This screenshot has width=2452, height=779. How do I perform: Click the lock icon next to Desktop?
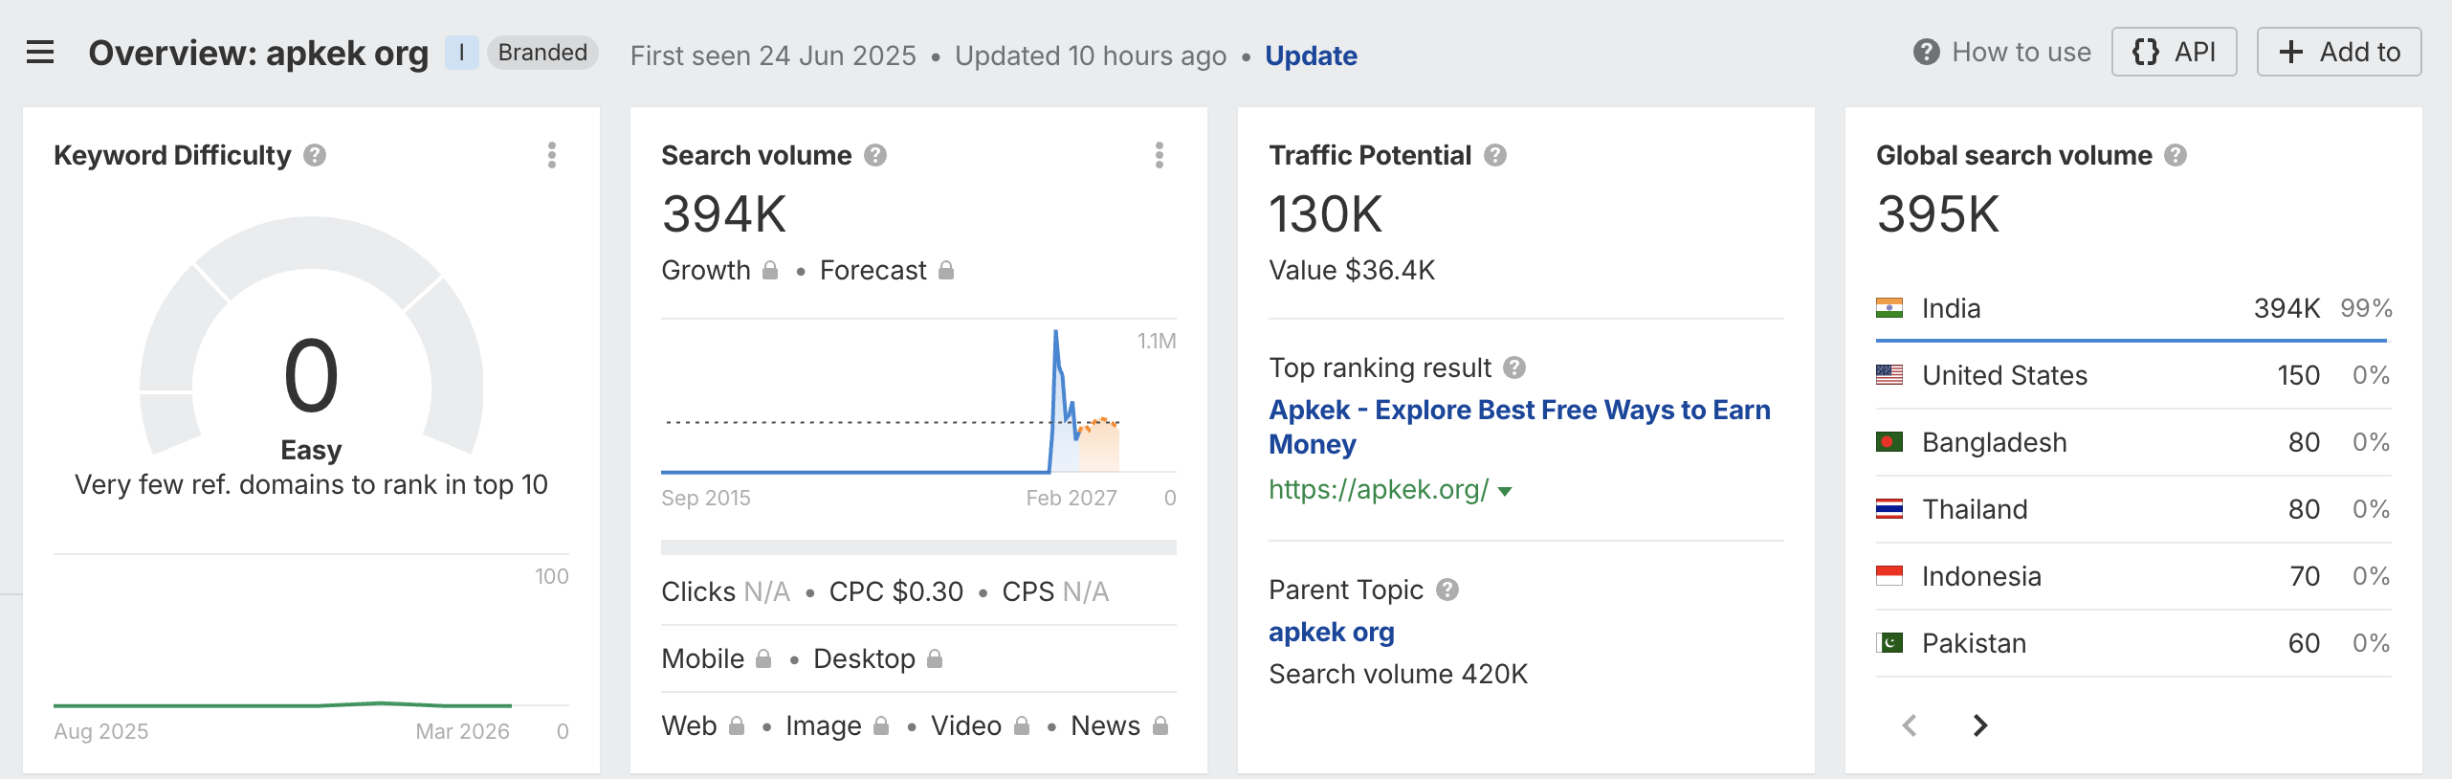(935, 658)
